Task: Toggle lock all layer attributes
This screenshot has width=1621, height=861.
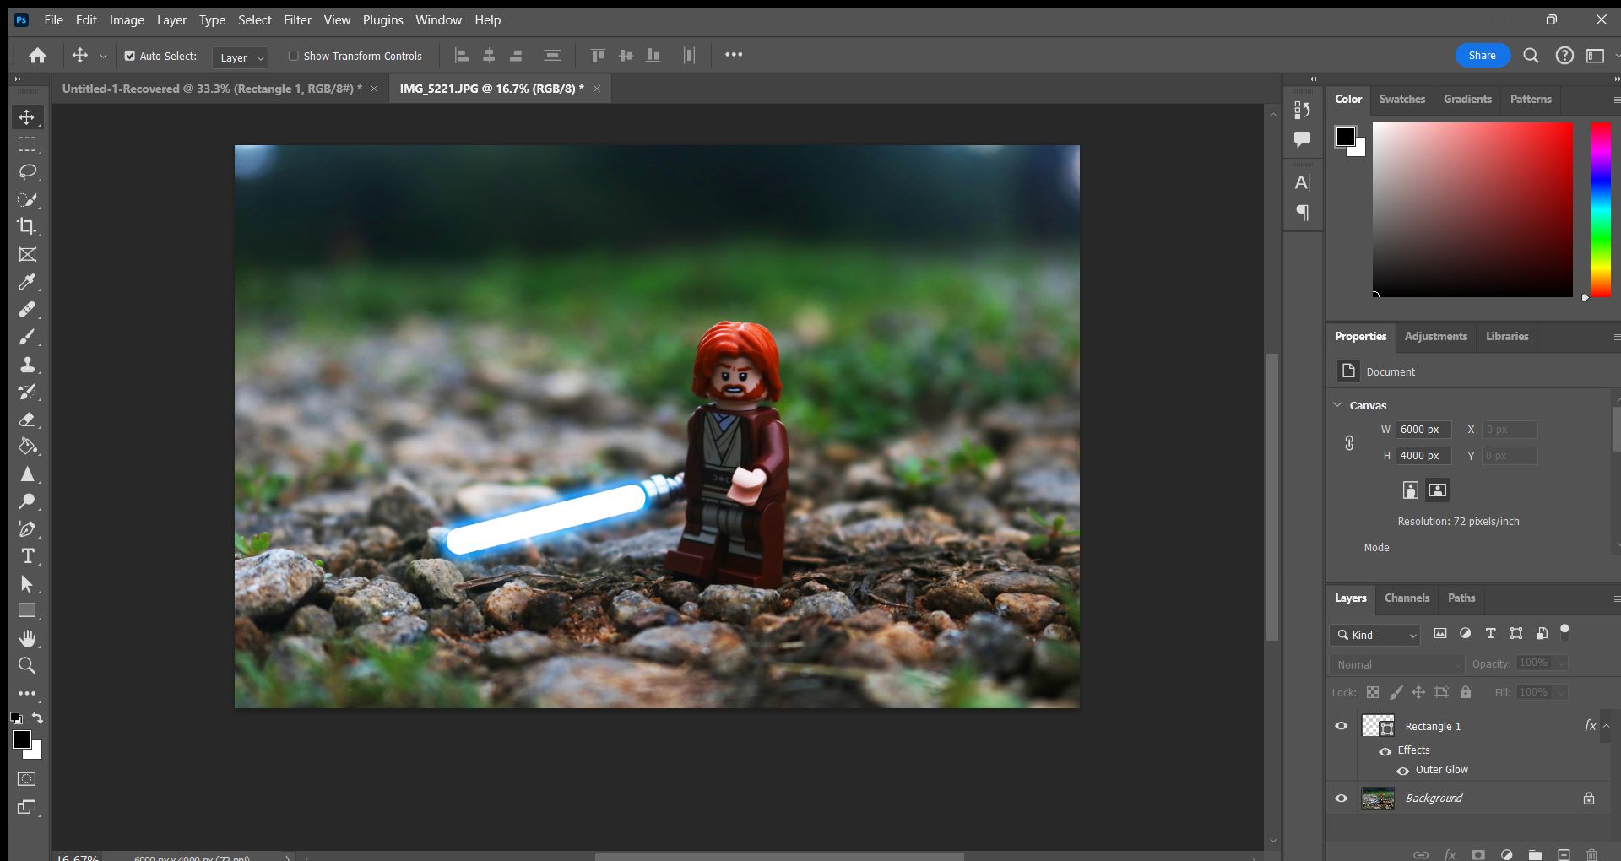Action: pos(1466,692)
